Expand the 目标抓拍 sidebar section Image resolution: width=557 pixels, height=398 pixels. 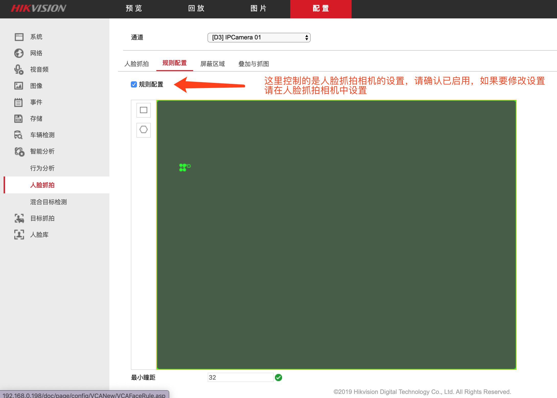[42, 218]
